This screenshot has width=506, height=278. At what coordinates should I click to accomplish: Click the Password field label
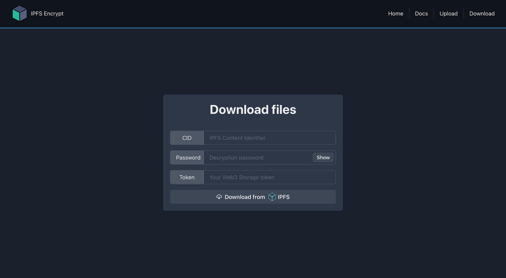[188, 158]
